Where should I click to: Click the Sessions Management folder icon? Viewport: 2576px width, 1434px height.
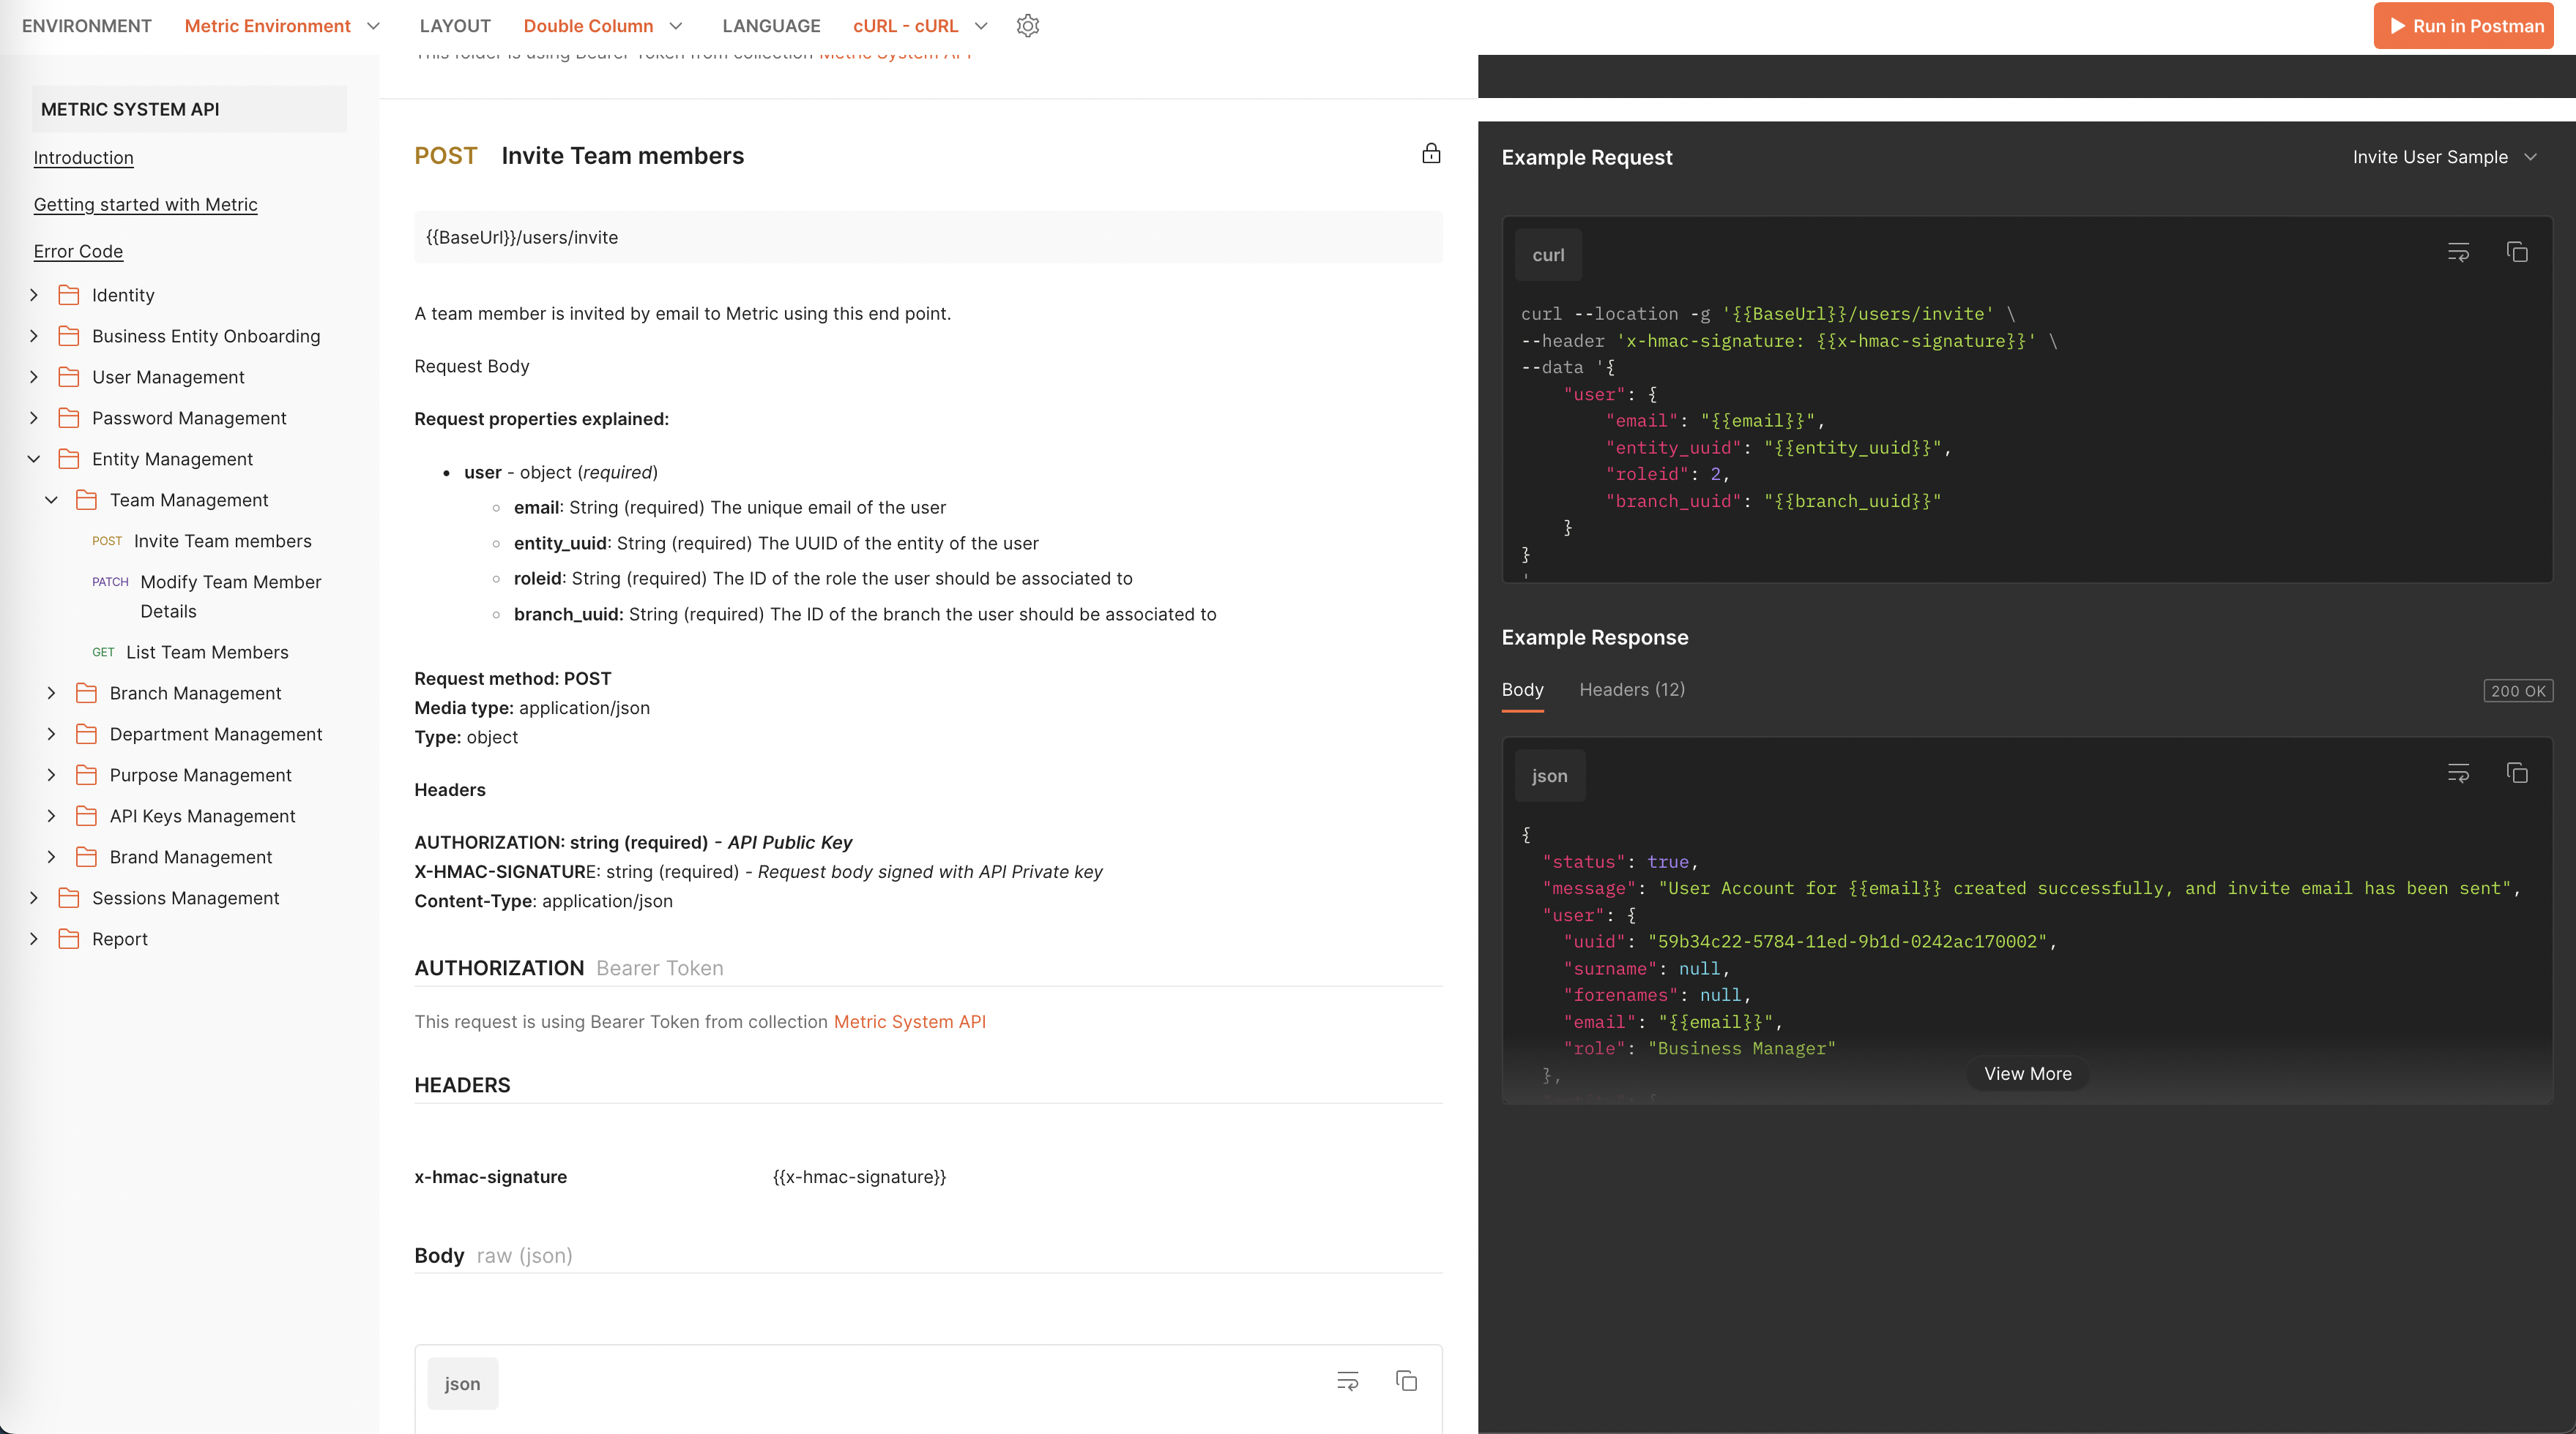(x=69, y=898)
